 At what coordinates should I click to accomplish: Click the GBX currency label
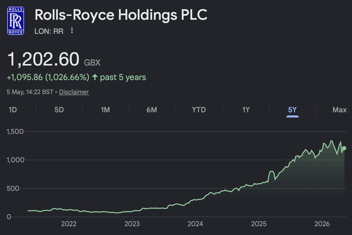pyautogui.click(x=92, y=63)
